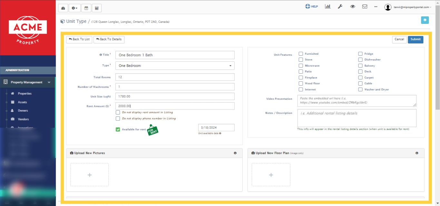This screenshot has height=206, width=440.
Task: Open the blue info icon near Unit Type header
Action: (425, 20)
